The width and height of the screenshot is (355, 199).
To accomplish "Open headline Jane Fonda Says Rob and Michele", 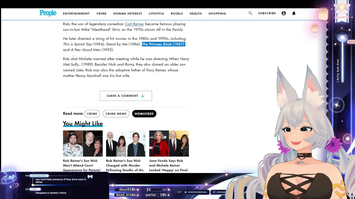I will tap(168, 165).
